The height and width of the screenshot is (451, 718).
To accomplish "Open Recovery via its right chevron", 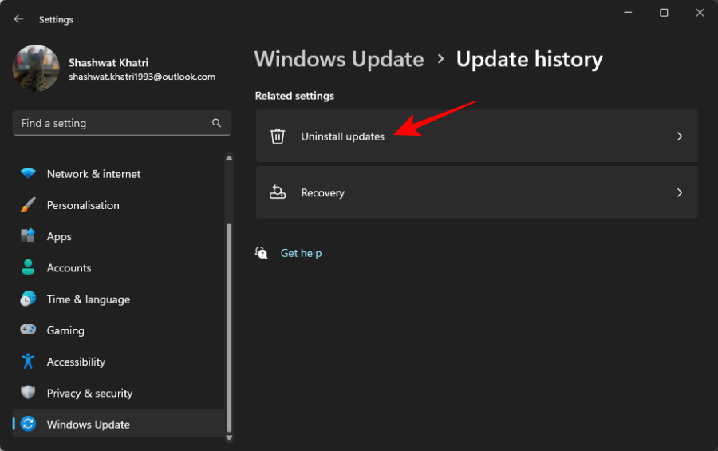I will (680, 192).
